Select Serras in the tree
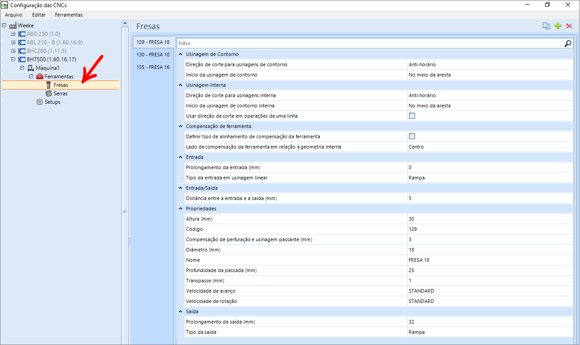Screen dimensions: 580x345 60,94
